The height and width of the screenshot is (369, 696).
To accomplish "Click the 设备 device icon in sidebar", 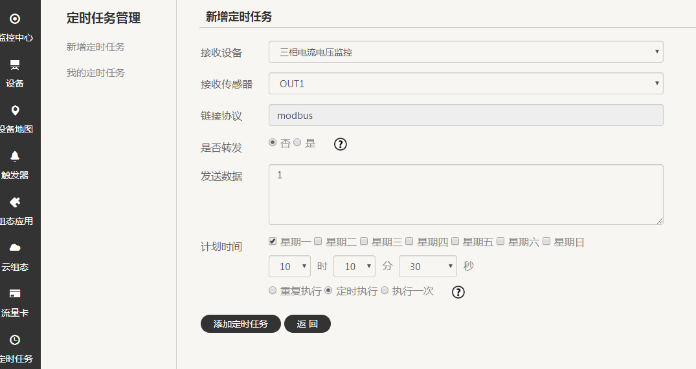I will [15, 65].
